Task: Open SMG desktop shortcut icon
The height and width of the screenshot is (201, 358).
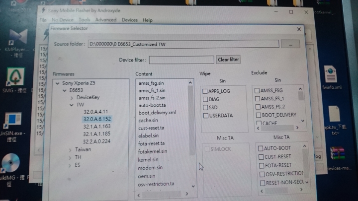Action: [15, 77]
